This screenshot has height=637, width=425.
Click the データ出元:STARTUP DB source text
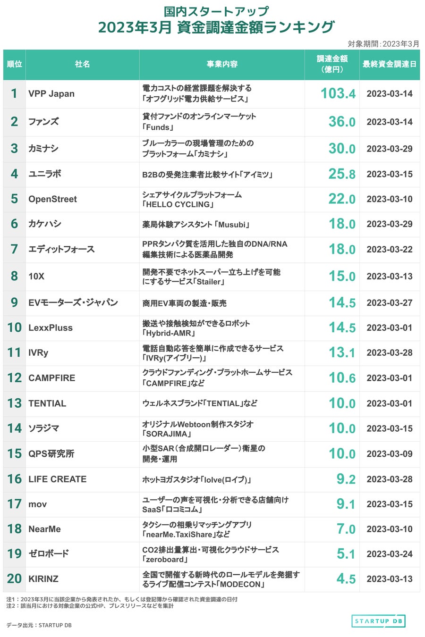click(39, 625)
